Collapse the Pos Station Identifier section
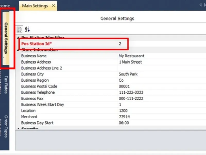206x155 pixels. (18, 38)
